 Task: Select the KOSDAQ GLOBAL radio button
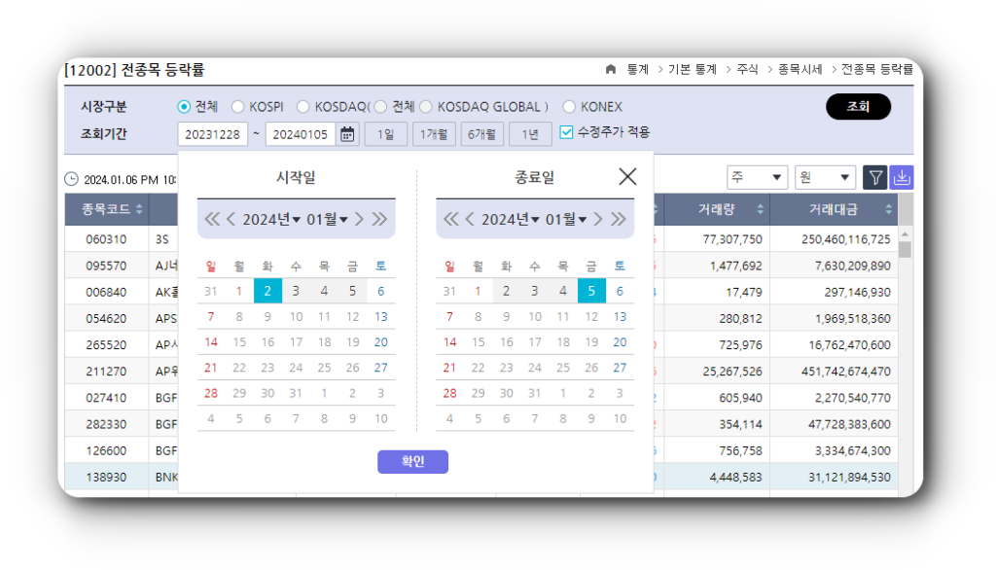coord(426,107)
